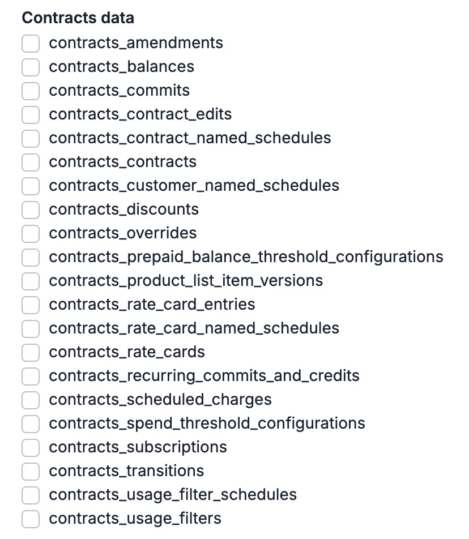
Task: Enable contracts_contract_named_schedules
Action: (31, 138)
